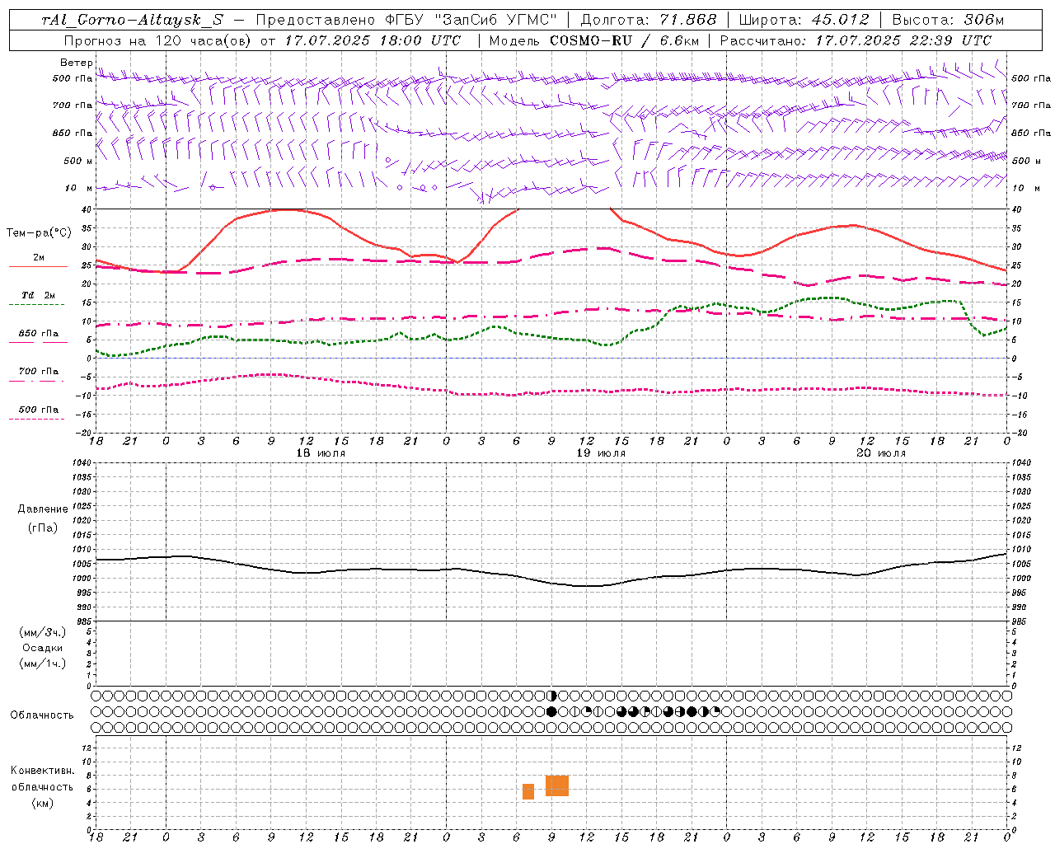Click the 700 гПа temperature legend entry

click(x=38, y=372)
